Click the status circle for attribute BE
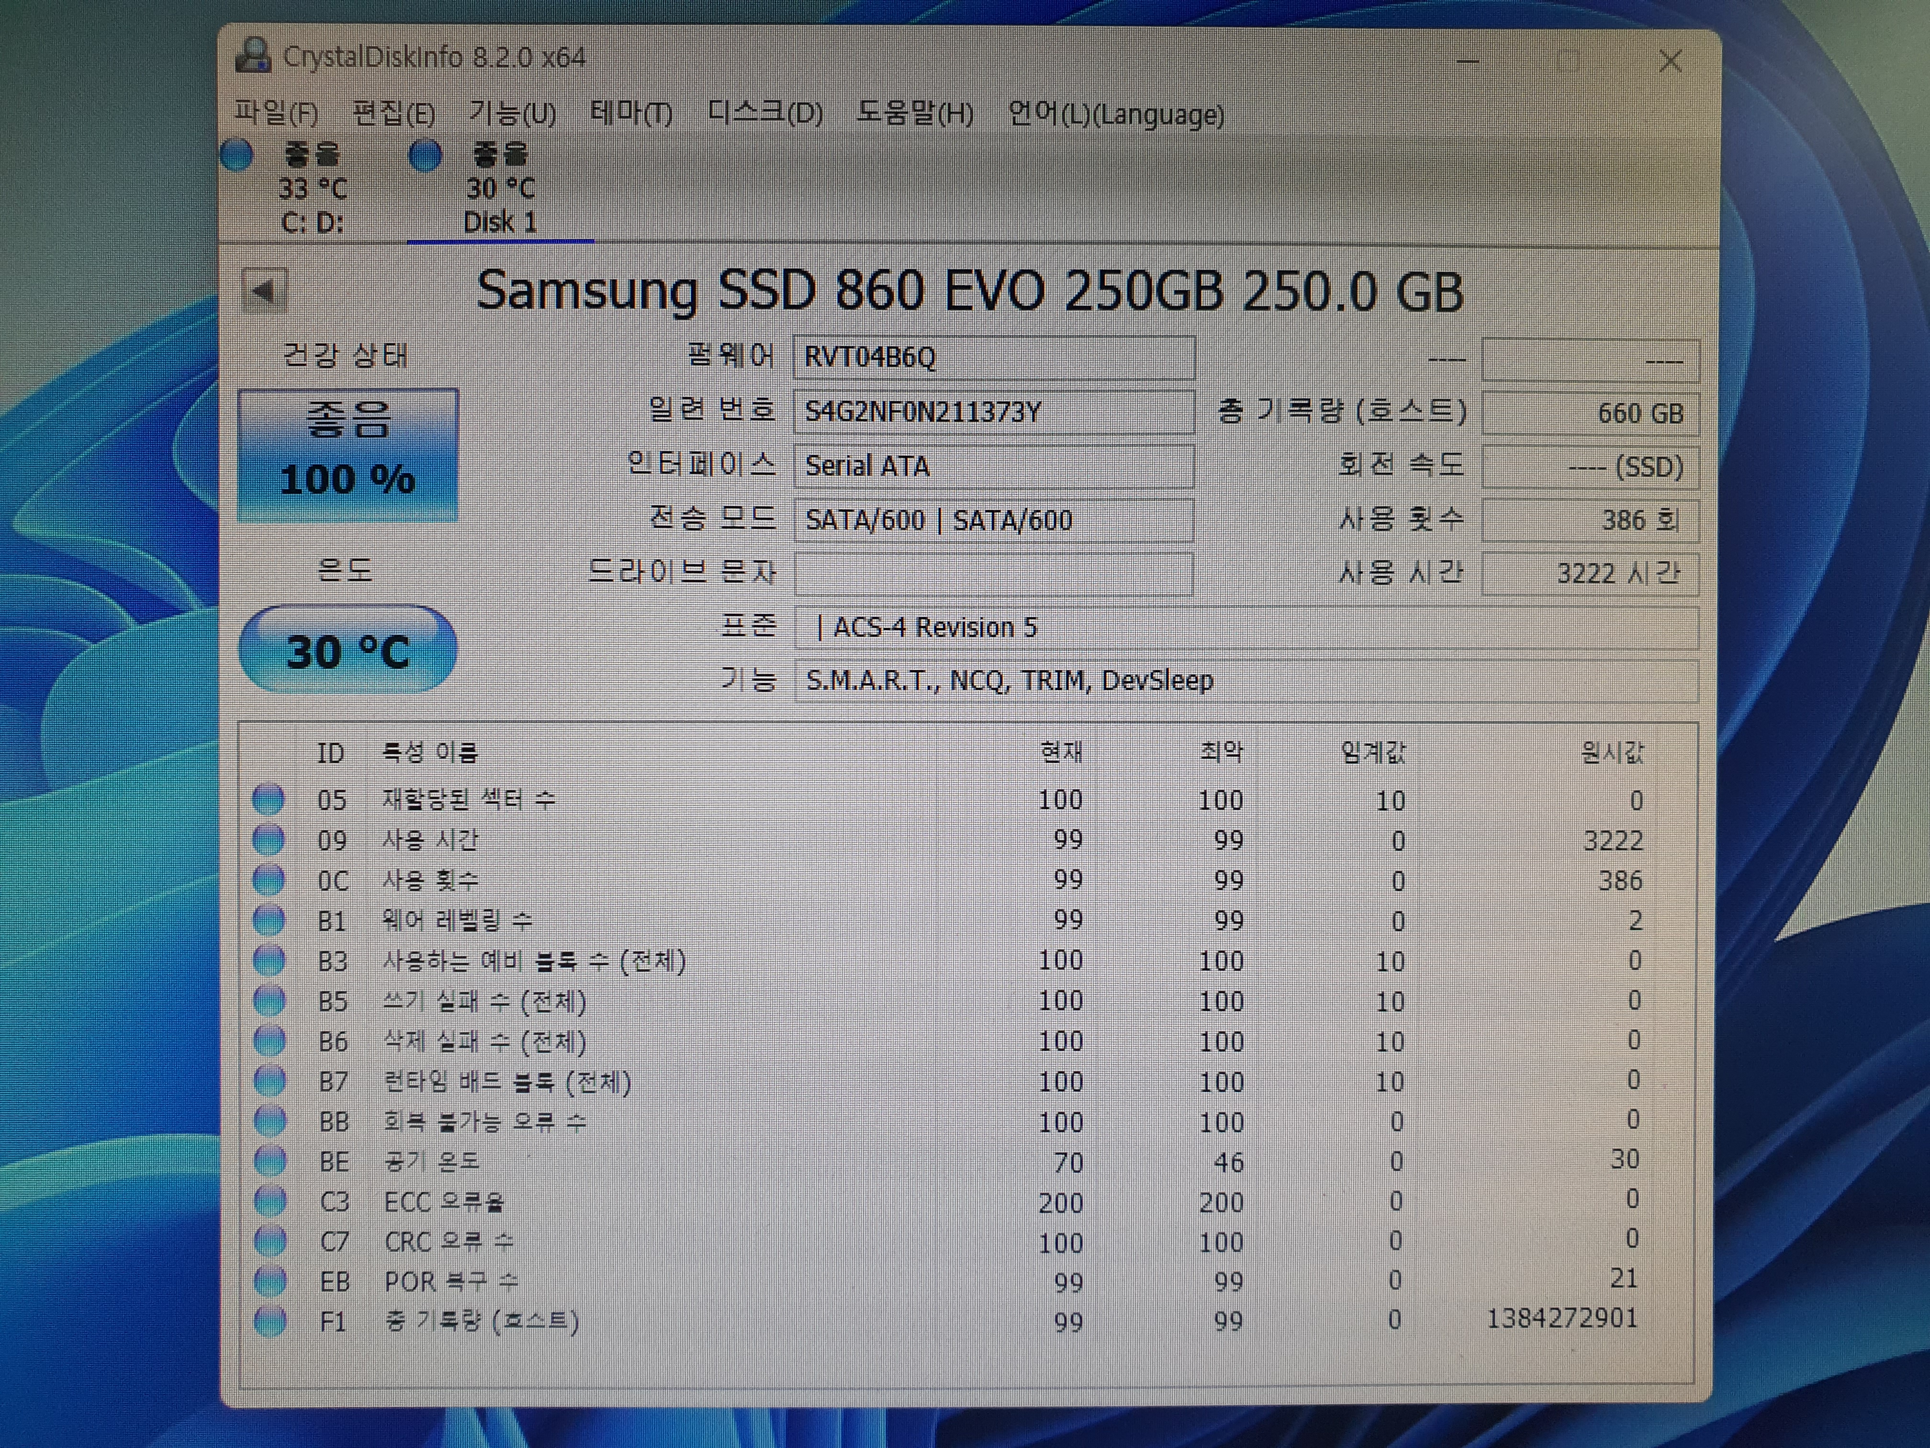 (x=269, y=1161)
